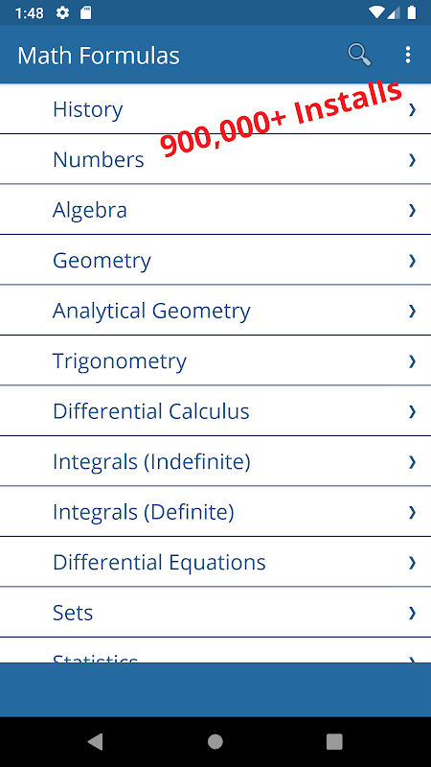Expand the Trigonometry row chevron

pyautogui.click(x=412, y=361)
